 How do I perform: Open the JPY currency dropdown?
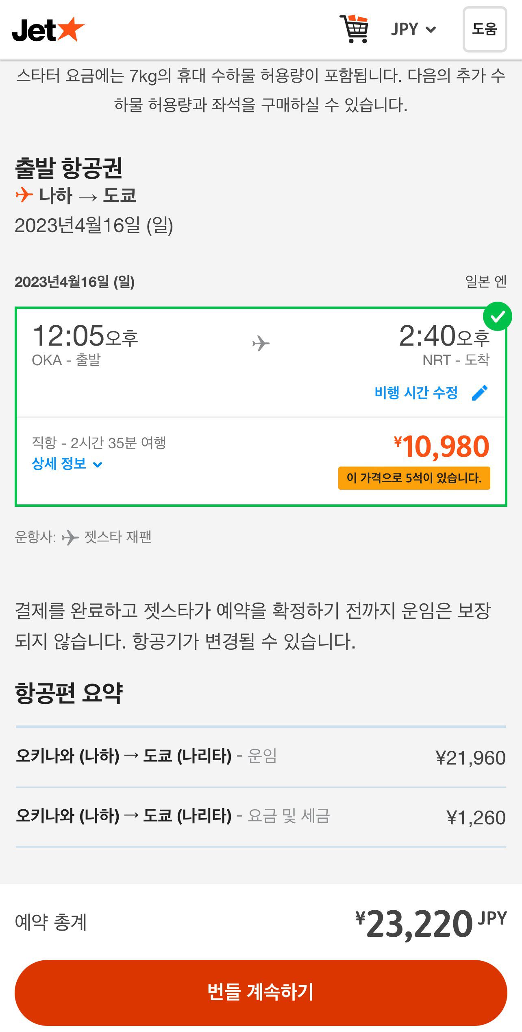coord(413,29)
